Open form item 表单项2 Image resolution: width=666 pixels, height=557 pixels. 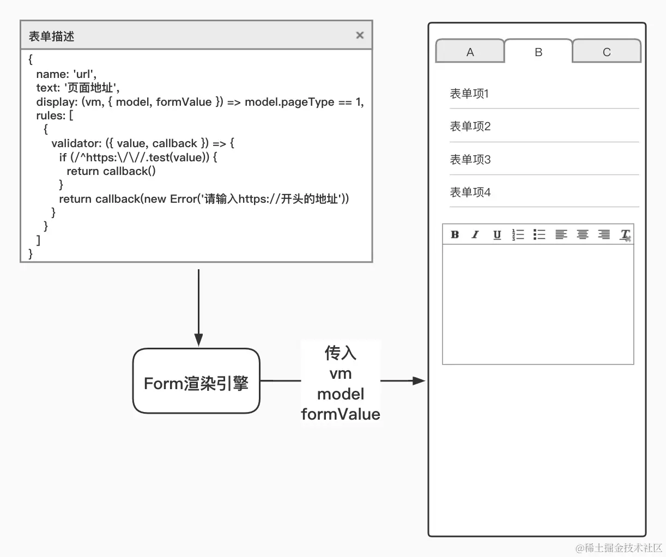[x=470, y=126]
